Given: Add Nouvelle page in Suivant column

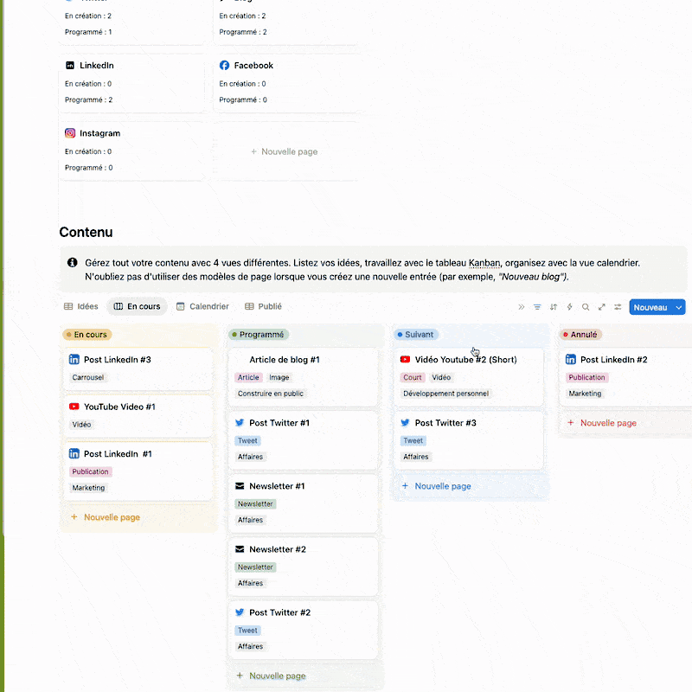Looking at the screenshot, I should (442, 486).
